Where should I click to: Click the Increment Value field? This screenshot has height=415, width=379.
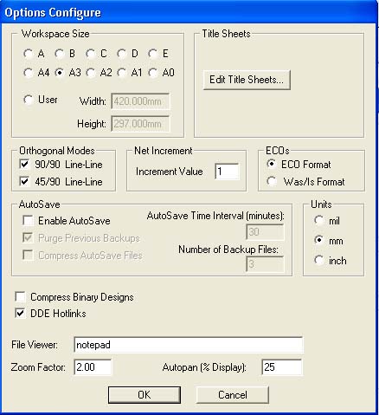[227, 172]
